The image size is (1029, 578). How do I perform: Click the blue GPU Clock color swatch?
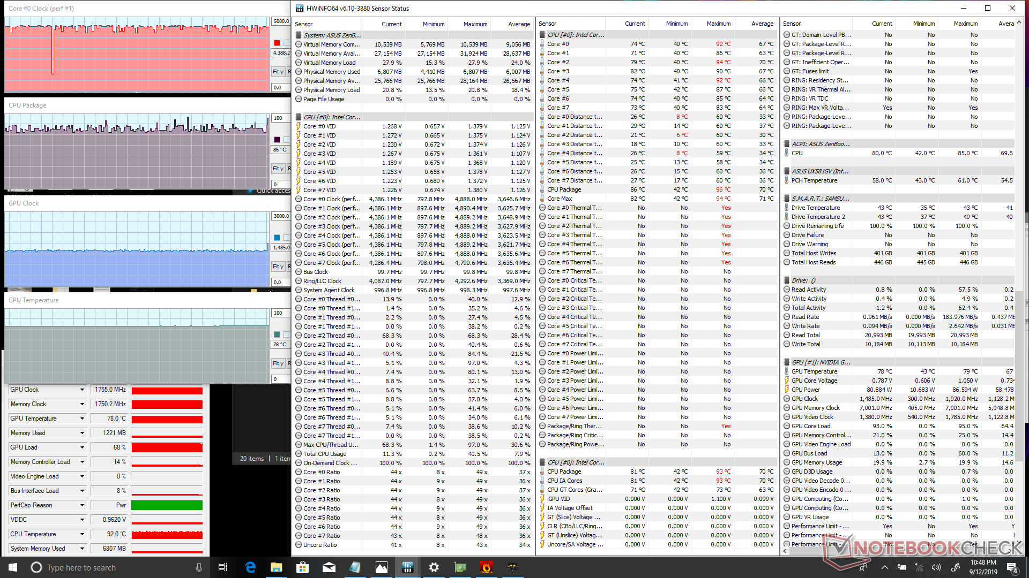tap(277, 238)
